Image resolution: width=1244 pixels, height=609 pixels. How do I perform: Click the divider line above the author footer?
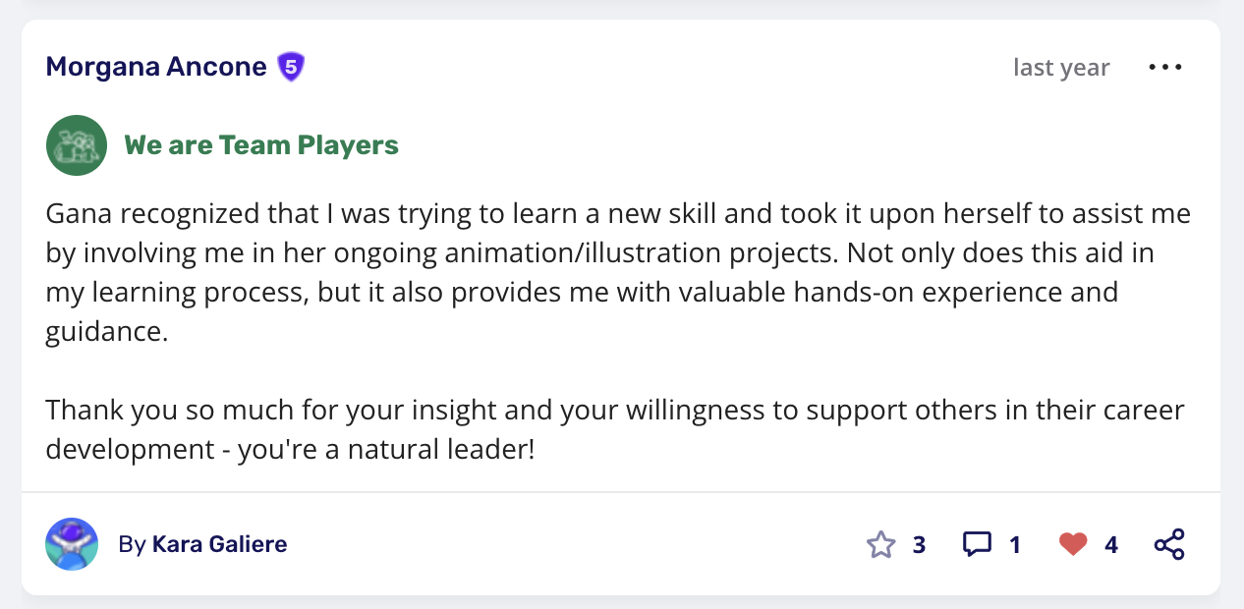tap(621, 492)
